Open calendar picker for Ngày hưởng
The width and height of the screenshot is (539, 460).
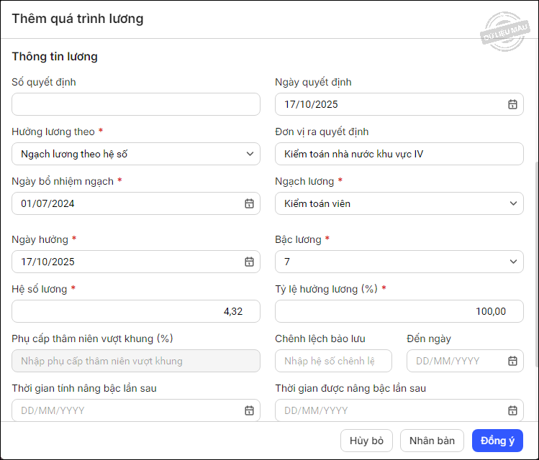click(x=249, y=262)
